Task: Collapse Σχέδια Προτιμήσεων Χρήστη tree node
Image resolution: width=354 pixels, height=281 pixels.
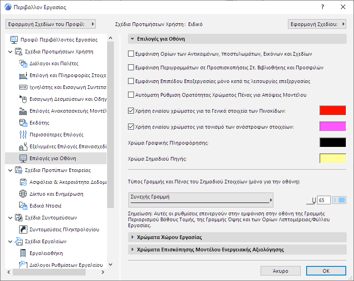Action: pos(10,52)
